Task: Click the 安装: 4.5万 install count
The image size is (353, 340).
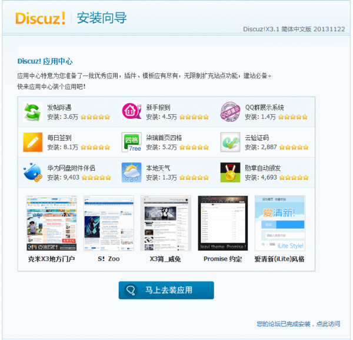Action: coord(161,117)
